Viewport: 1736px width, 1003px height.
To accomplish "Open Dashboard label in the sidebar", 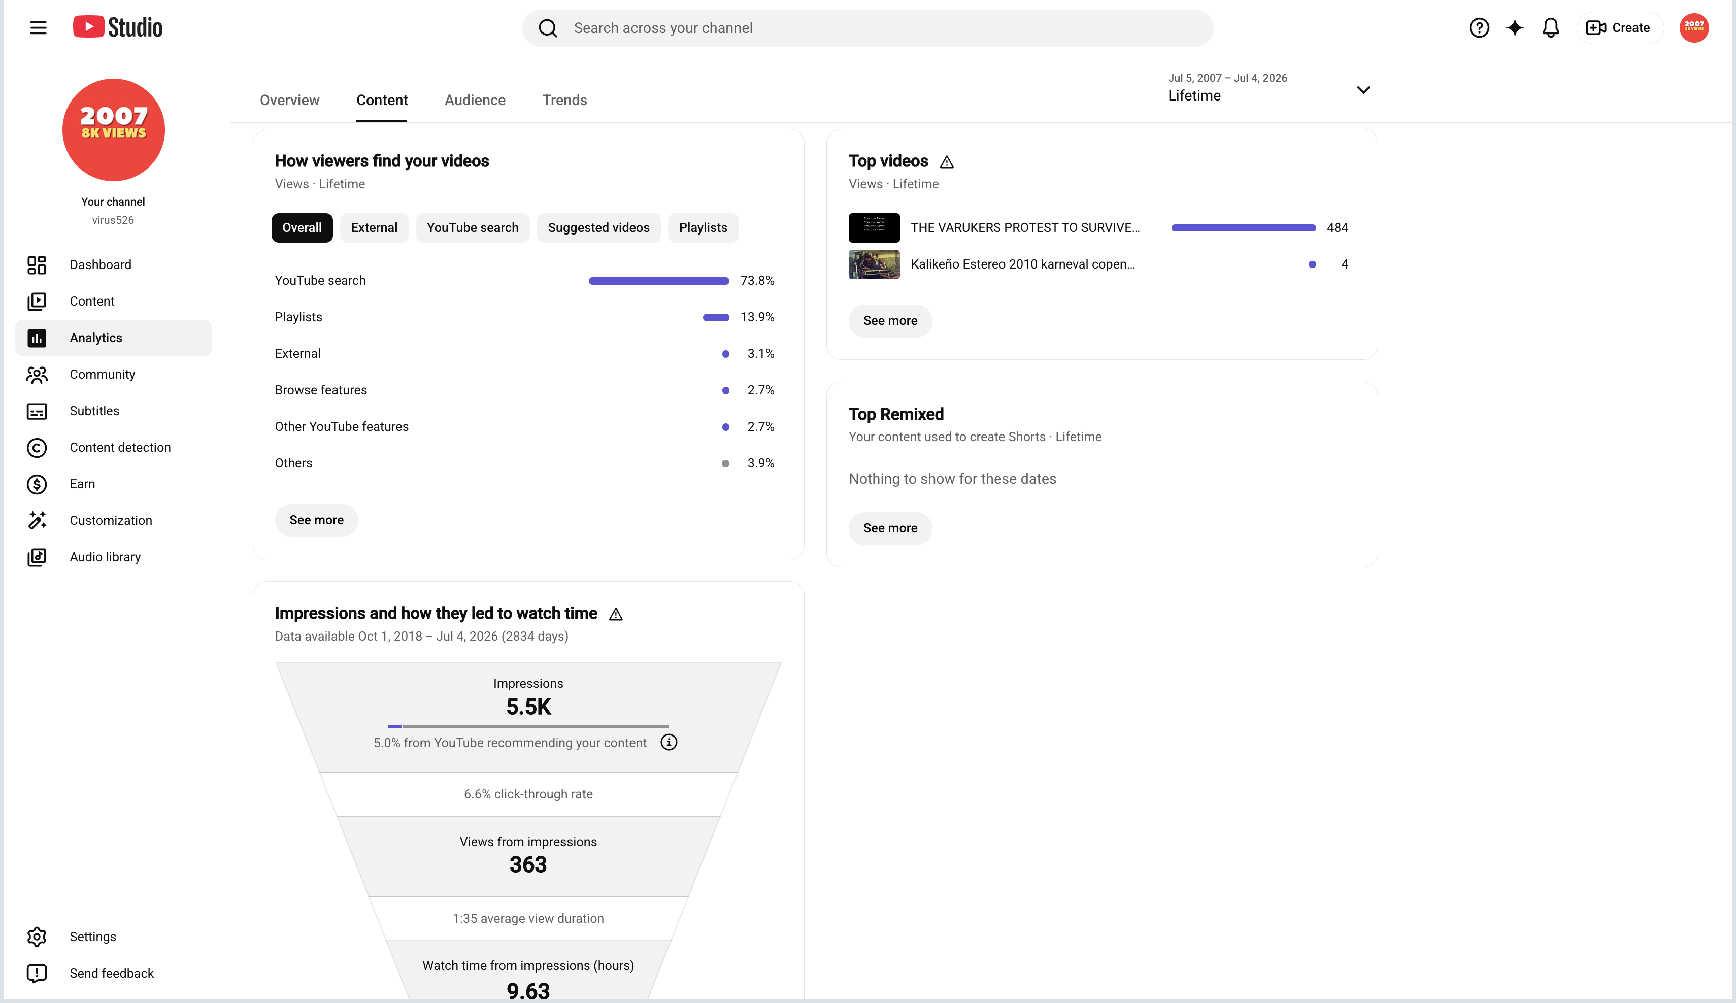I will 100,264.
